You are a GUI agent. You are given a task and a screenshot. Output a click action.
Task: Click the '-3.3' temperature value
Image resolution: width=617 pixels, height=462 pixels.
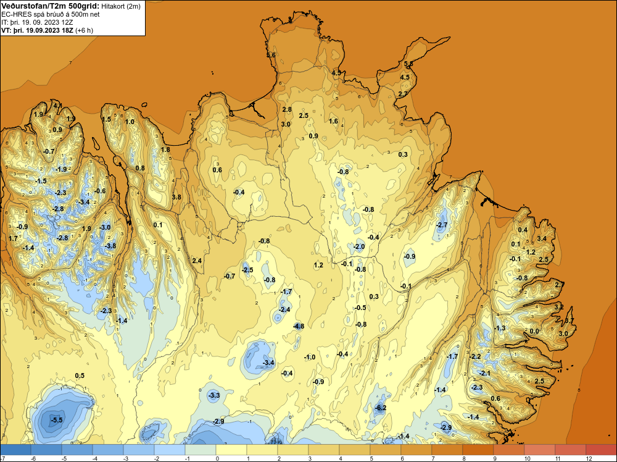pyautogui.click(x=213, y=395)
